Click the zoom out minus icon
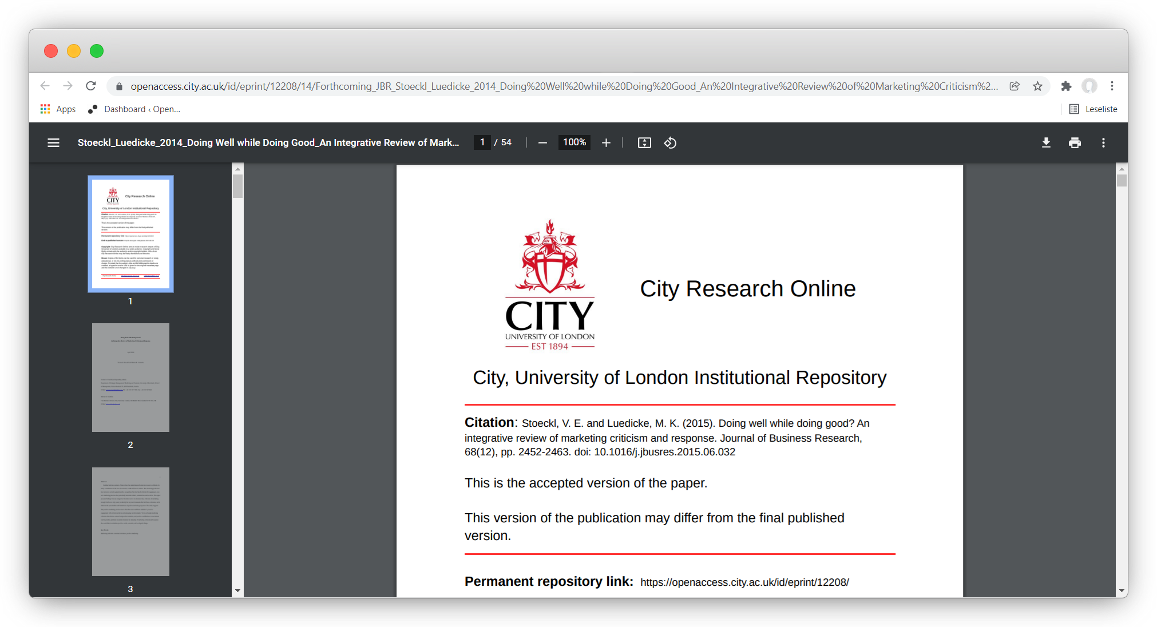 coord(542,142)
